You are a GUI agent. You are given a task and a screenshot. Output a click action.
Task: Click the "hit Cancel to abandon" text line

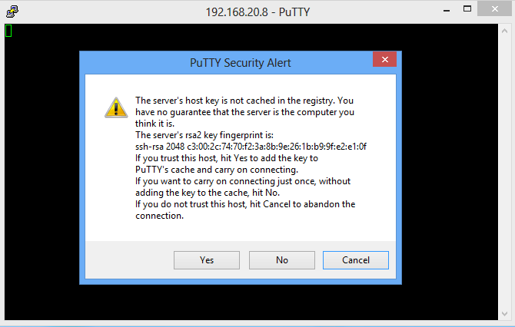click(245, 204)
